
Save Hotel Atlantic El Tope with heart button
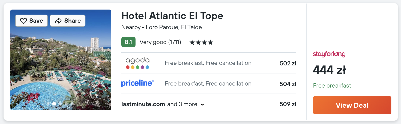pyautogui.click(x=31, y=21)
